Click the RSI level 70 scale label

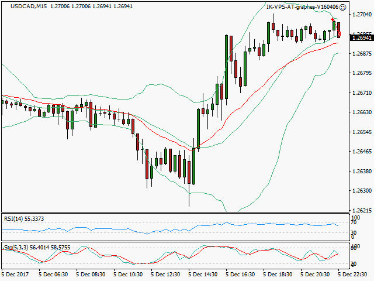click(x=354, y=222)
